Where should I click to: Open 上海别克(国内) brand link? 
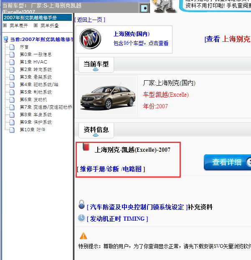(132, 34)
